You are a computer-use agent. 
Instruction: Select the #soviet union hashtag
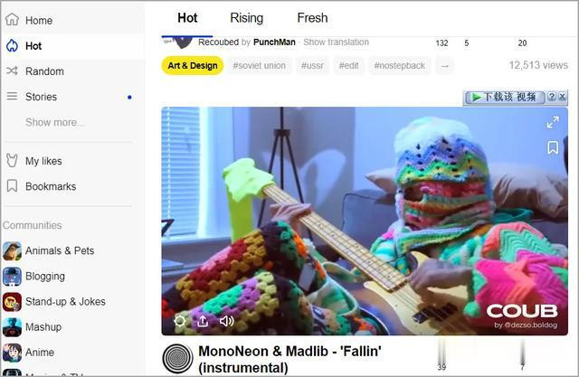coord(260,66)
